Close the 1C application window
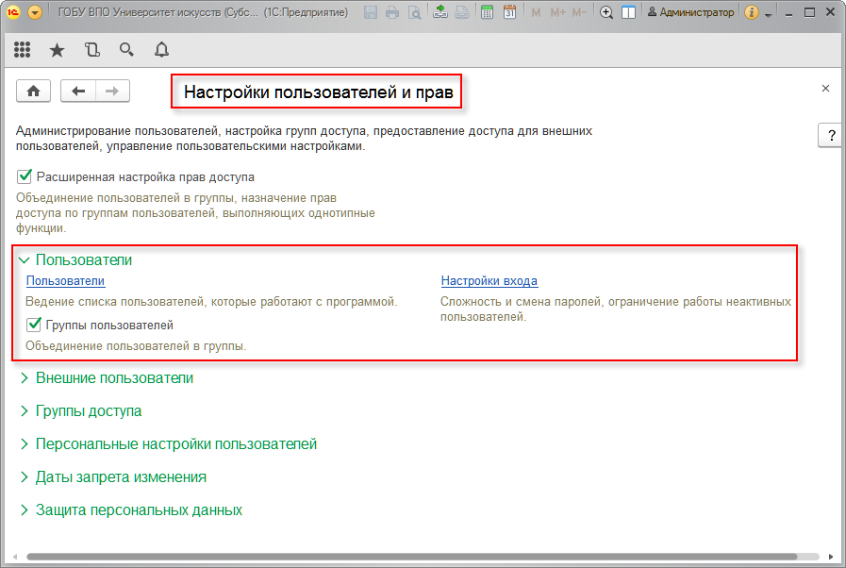 [x=830, y=12]
